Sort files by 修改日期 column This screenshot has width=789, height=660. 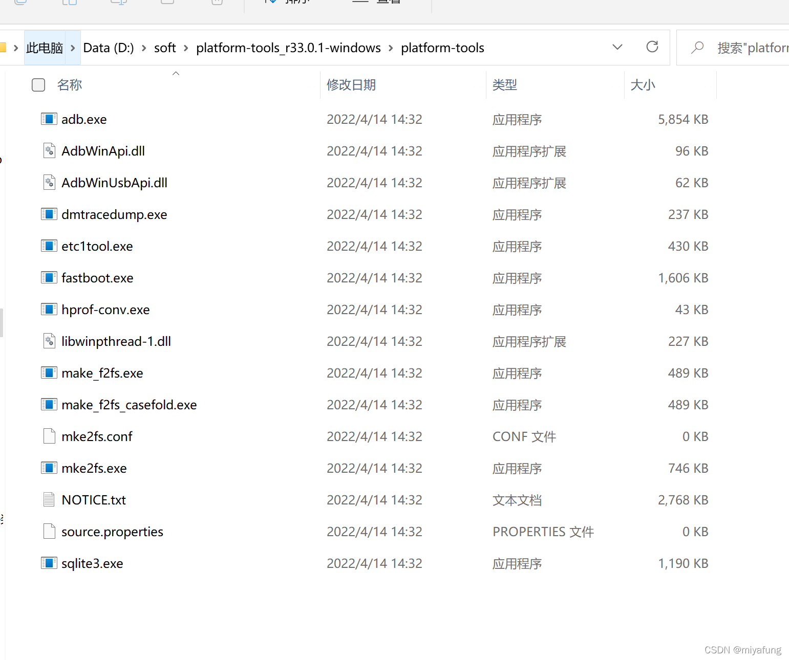pos(351,85)
